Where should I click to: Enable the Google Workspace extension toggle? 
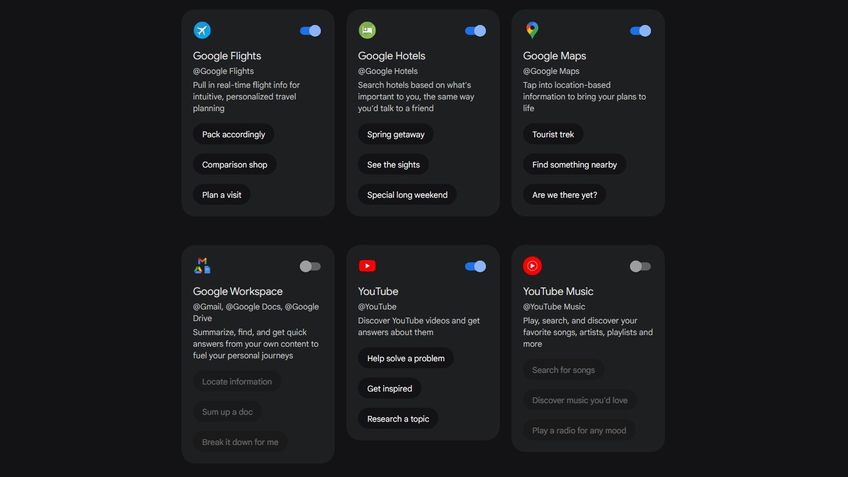click(x=310, y=266)
